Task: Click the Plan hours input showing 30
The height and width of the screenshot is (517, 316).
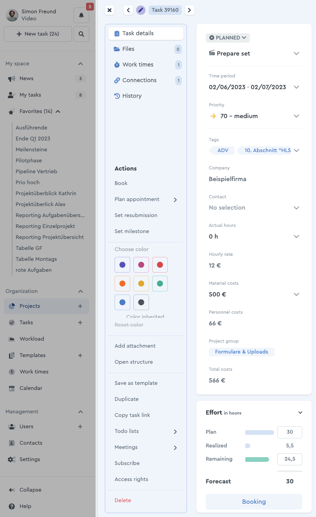Action: tap(290, 432)
